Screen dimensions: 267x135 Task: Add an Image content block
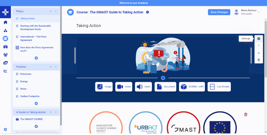click(104, 87)
